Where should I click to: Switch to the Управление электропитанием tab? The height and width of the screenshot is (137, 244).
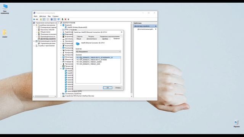click(x=110, y=37)
